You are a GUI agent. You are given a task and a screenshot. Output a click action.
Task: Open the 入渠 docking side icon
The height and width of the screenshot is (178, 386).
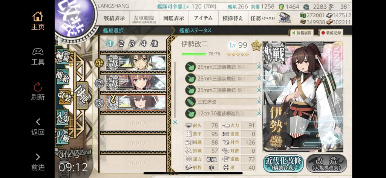pos(63,117)
